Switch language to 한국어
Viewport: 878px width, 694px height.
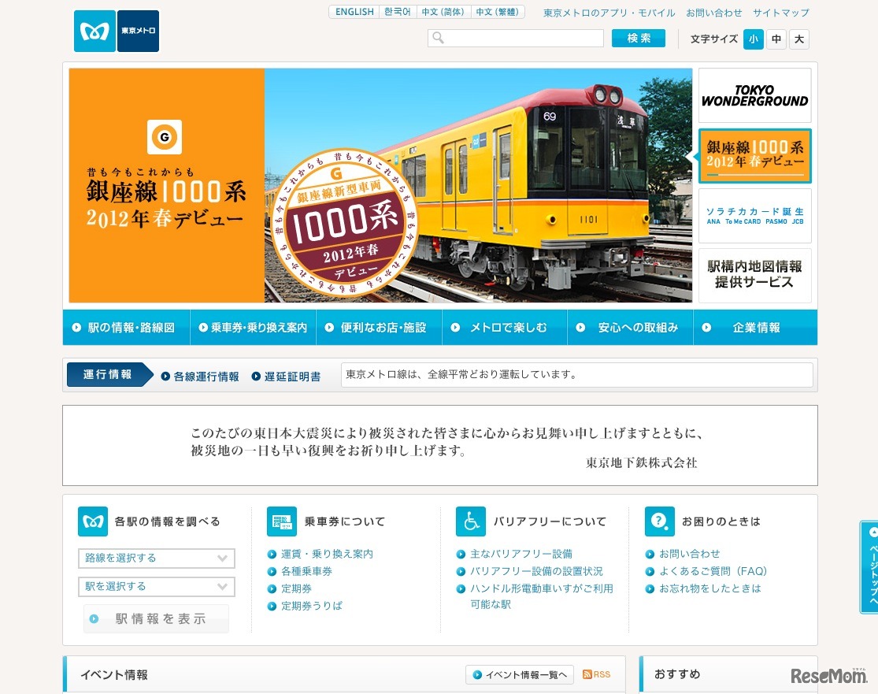[x=398, y=12]
